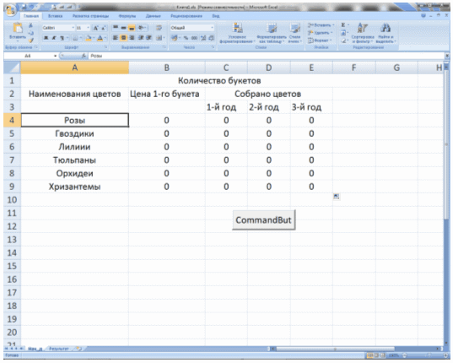453x363 pixels.
Task: Toggle Italic formatting button
Action: (54, 38)
